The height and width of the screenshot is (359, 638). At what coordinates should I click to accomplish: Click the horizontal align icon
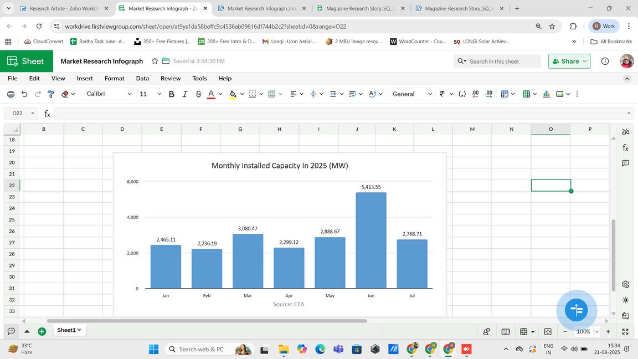(x=294, y=94)
